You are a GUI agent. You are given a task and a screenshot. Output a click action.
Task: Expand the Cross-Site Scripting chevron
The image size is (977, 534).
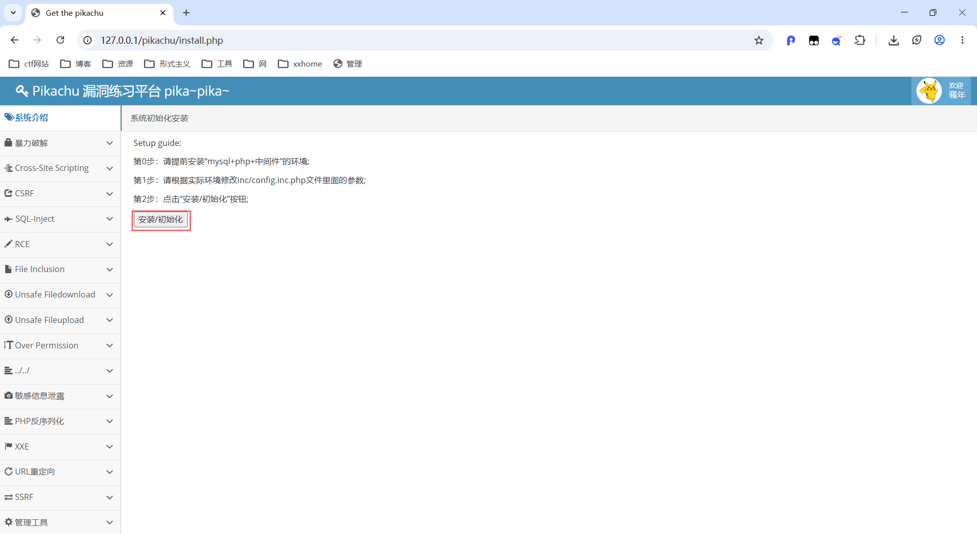pyautogui.click(x=109, y=168)
